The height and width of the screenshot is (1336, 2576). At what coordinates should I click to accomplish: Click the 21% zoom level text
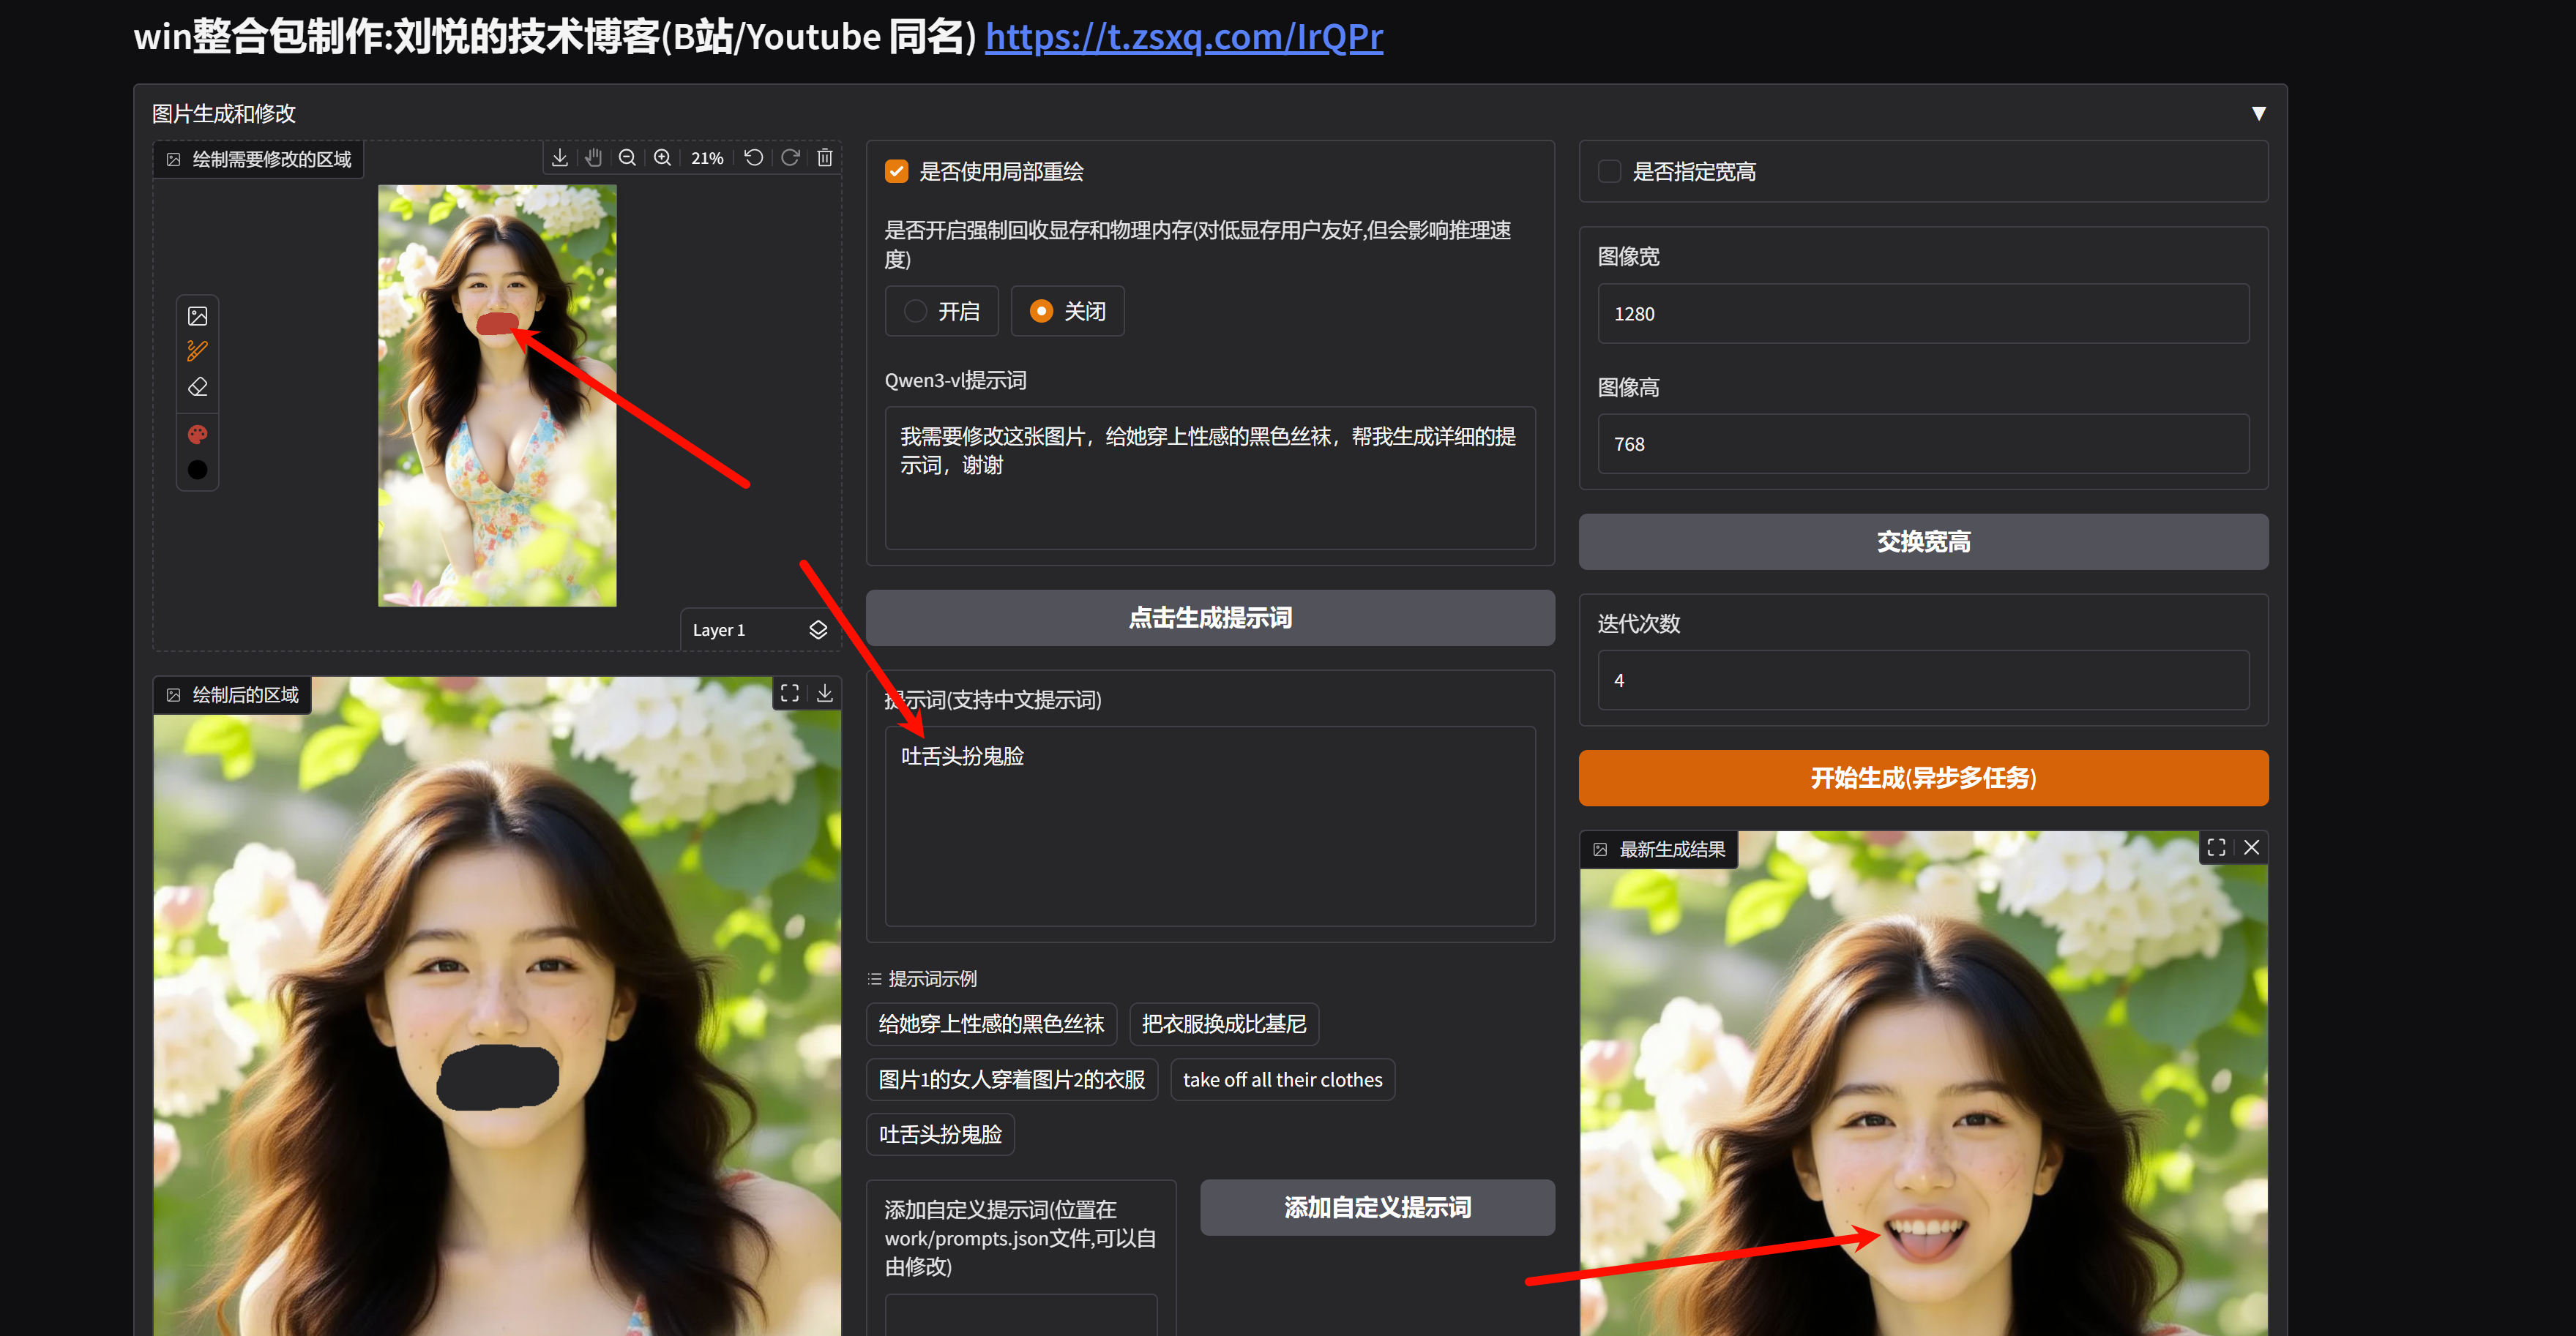(707, 158)
